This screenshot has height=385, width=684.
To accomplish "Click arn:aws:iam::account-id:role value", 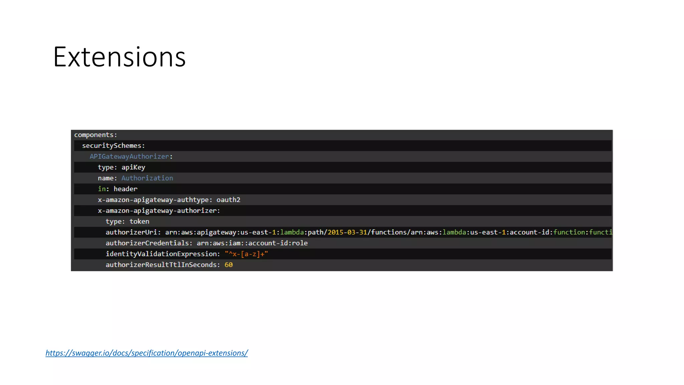I will point(252,243).
